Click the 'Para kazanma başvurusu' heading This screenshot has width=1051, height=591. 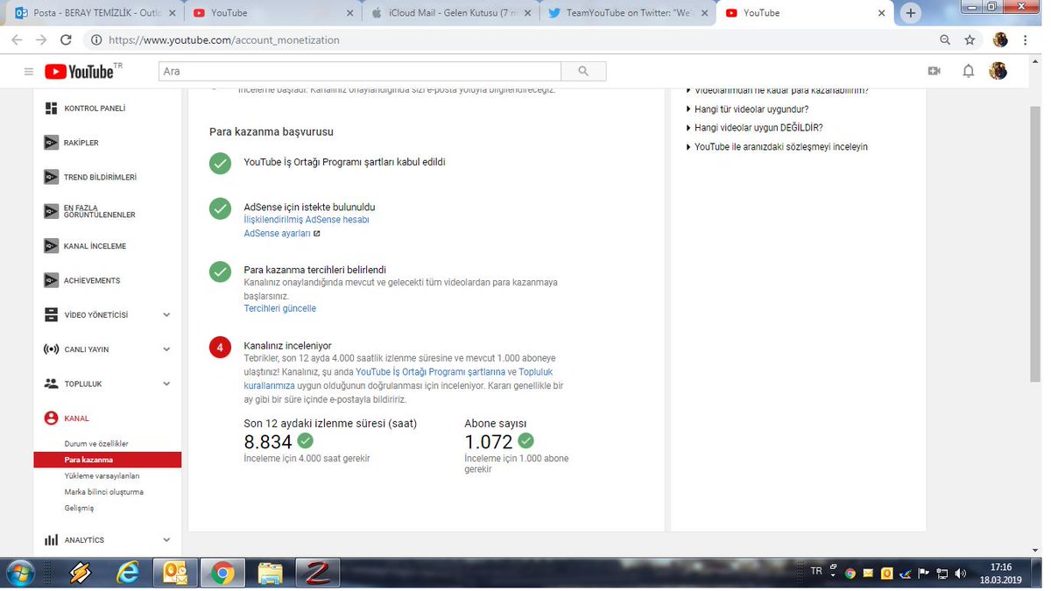tap(272, 132)
